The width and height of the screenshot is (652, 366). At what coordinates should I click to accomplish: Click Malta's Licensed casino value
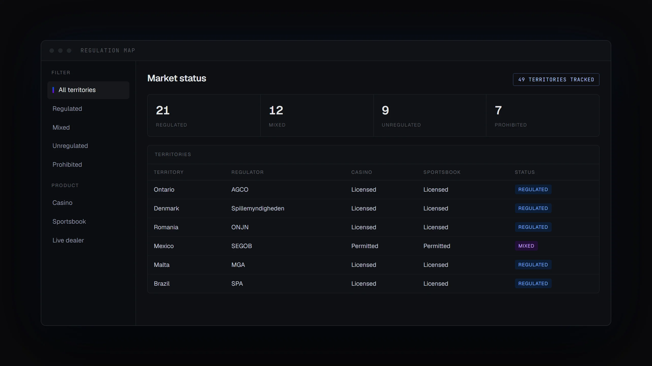click(x=364, y=265)
